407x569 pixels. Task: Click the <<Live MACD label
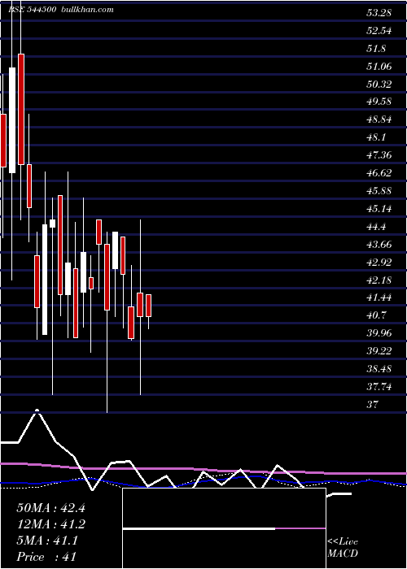(343, 548)
